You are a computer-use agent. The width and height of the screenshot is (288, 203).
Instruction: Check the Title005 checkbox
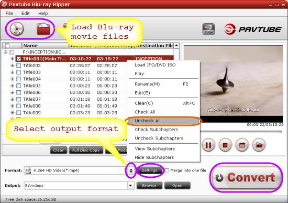tap(18, 86)
